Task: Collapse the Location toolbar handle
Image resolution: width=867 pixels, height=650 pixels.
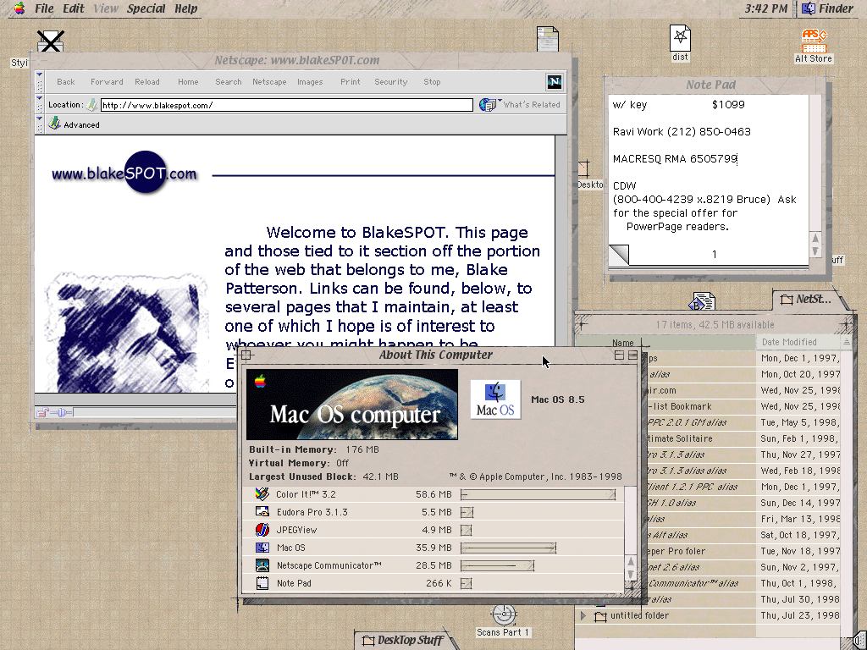Action: (39, 104)
